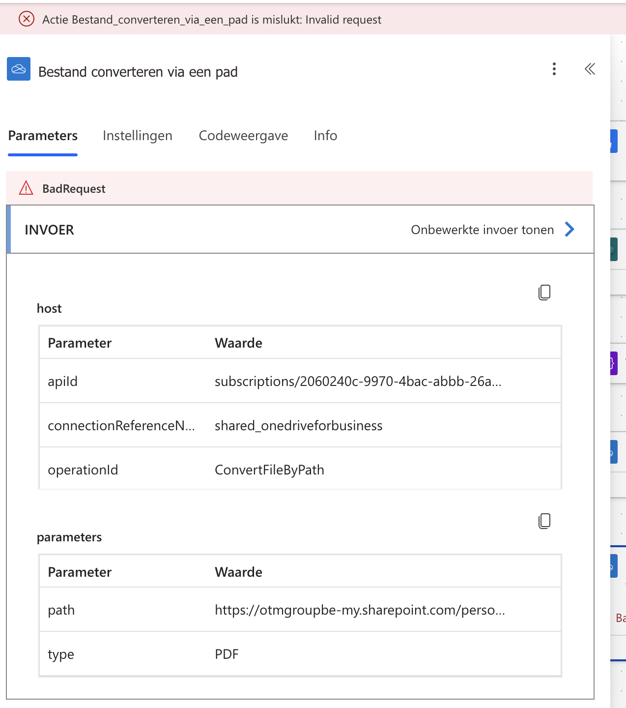Open the three-dot more options menu
626x708 pixels.
pos(554,69)
